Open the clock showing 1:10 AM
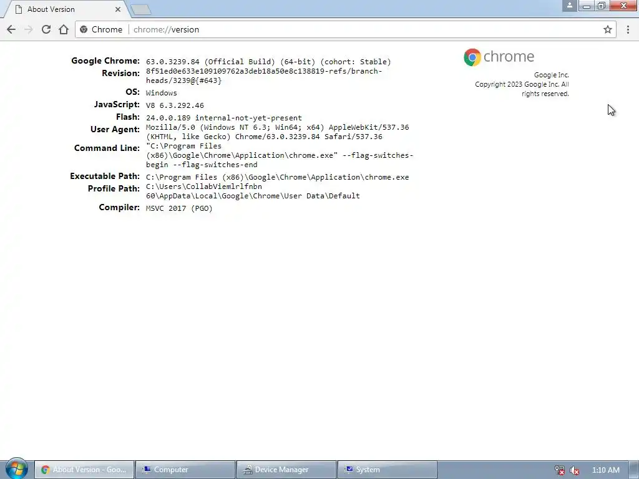This screenshot has width=639, height=479. tap(605, 470)
